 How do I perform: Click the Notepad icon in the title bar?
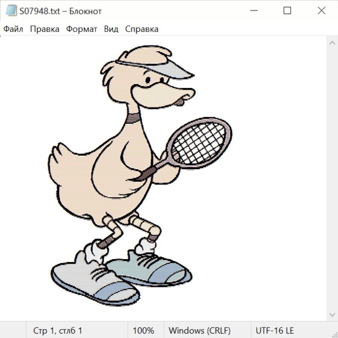[11, 11]
